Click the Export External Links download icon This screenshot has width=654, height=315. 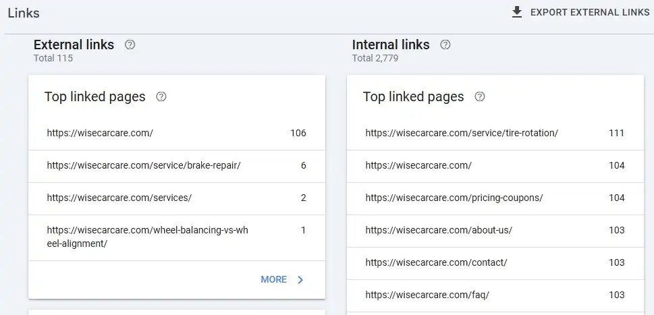[x=517, y=12]
